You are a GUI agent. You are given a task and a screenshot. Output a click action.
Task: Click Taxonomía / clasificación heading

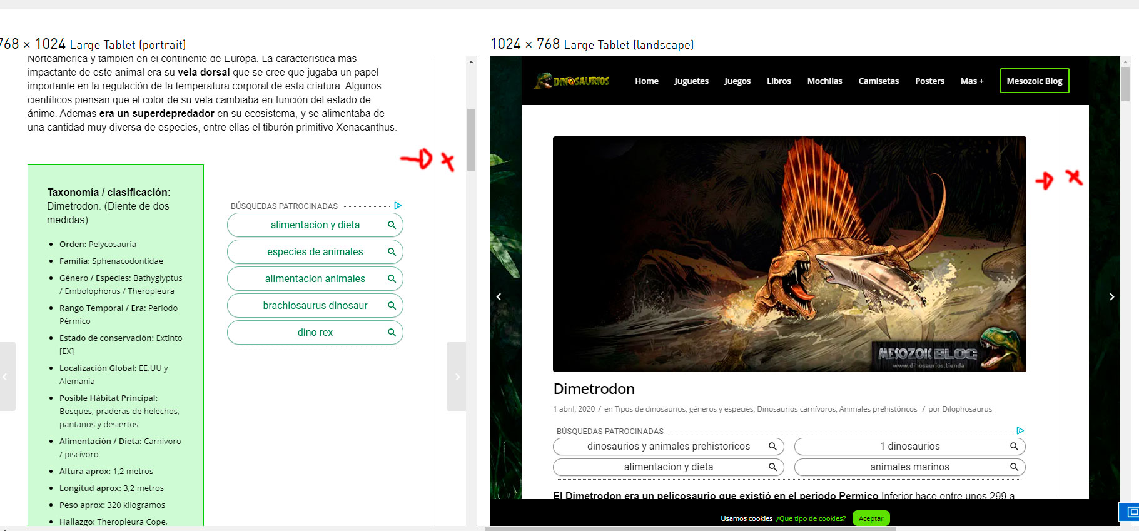click(109, 193)
